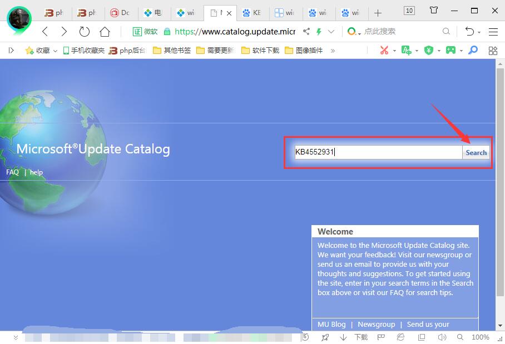
Task: Open the search engine selector dropdown
Action: pyautogui.click(x=354, y=32)
